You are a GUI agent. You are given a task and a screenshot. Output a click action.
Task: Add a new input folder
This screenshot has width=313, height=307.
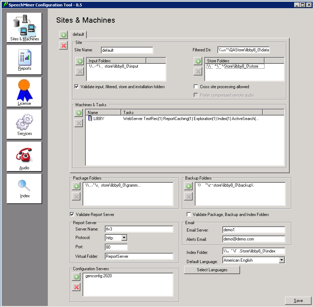(x=80, y=61)
